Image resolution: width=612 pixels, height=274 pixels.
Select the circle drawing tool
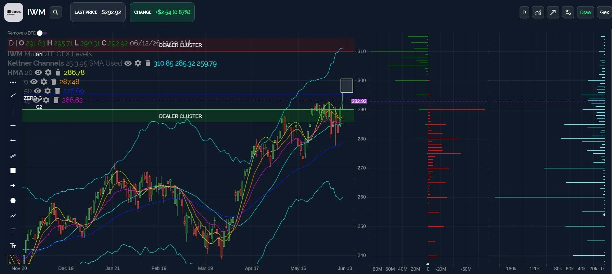[x=13, y=201]
